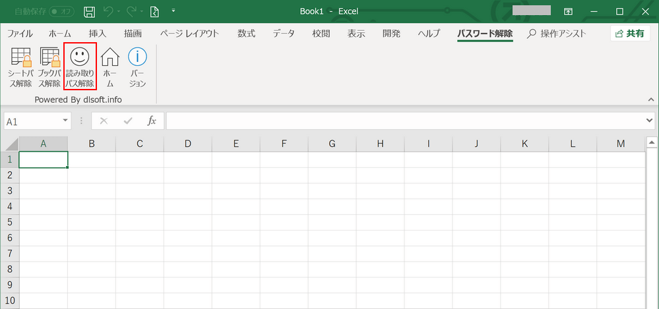Toggle the AutoSave switch
This screenshot has height=309, width=659.
62,11
